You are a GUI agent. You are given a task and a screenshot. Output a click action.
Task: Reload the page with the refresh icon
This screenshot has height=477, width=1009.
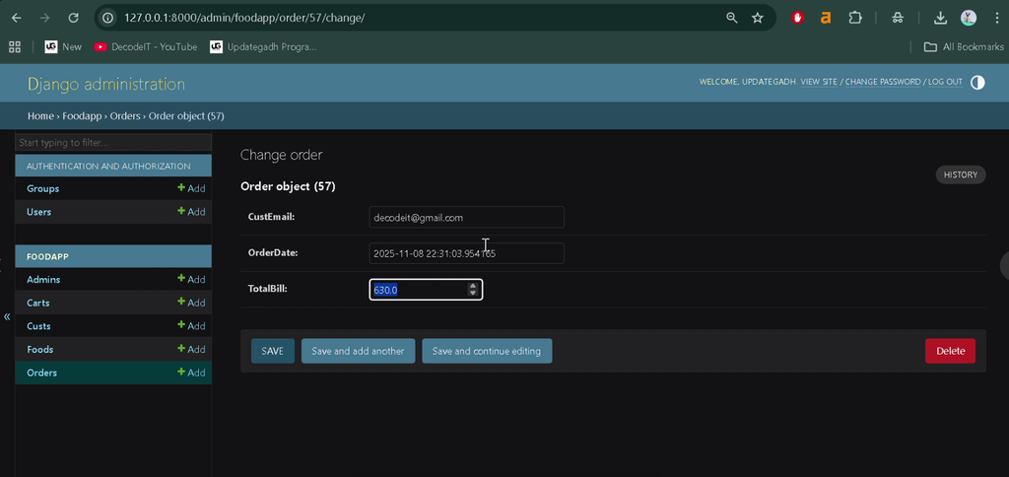[73, 18]
